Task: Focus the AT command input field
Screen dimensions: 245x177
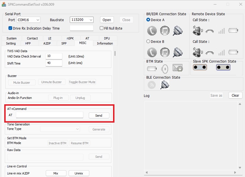Action: (49, 115)
